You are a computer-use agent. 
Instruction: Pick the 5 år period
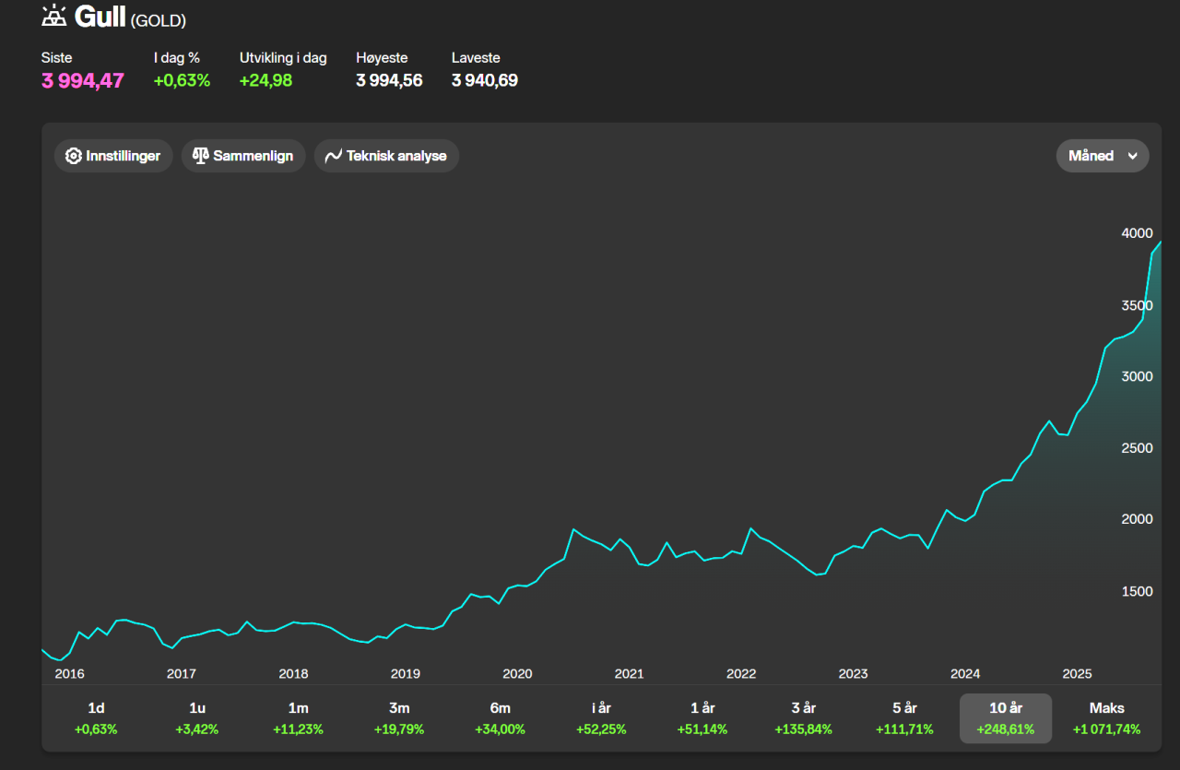click(904, 718)
